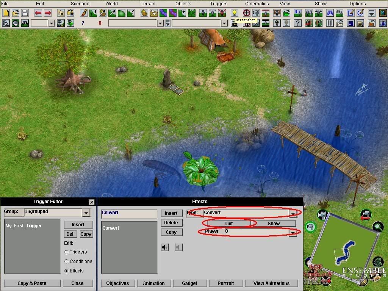388x291 pixels.
Task: Expand the trigger Group dropdown
Action: tap(86, 213)
